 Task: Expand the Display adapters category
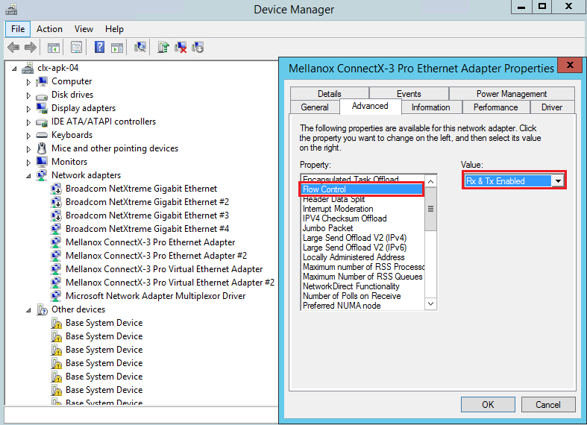[29, 109]
